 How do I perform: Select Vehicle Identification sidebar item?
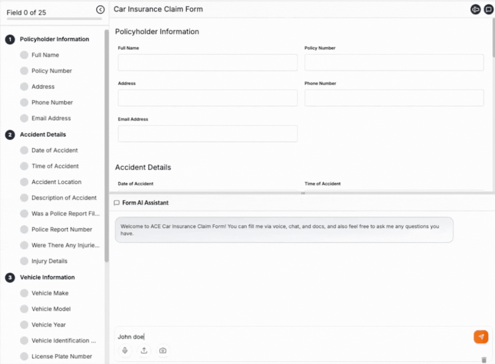(x=58, y=341)
